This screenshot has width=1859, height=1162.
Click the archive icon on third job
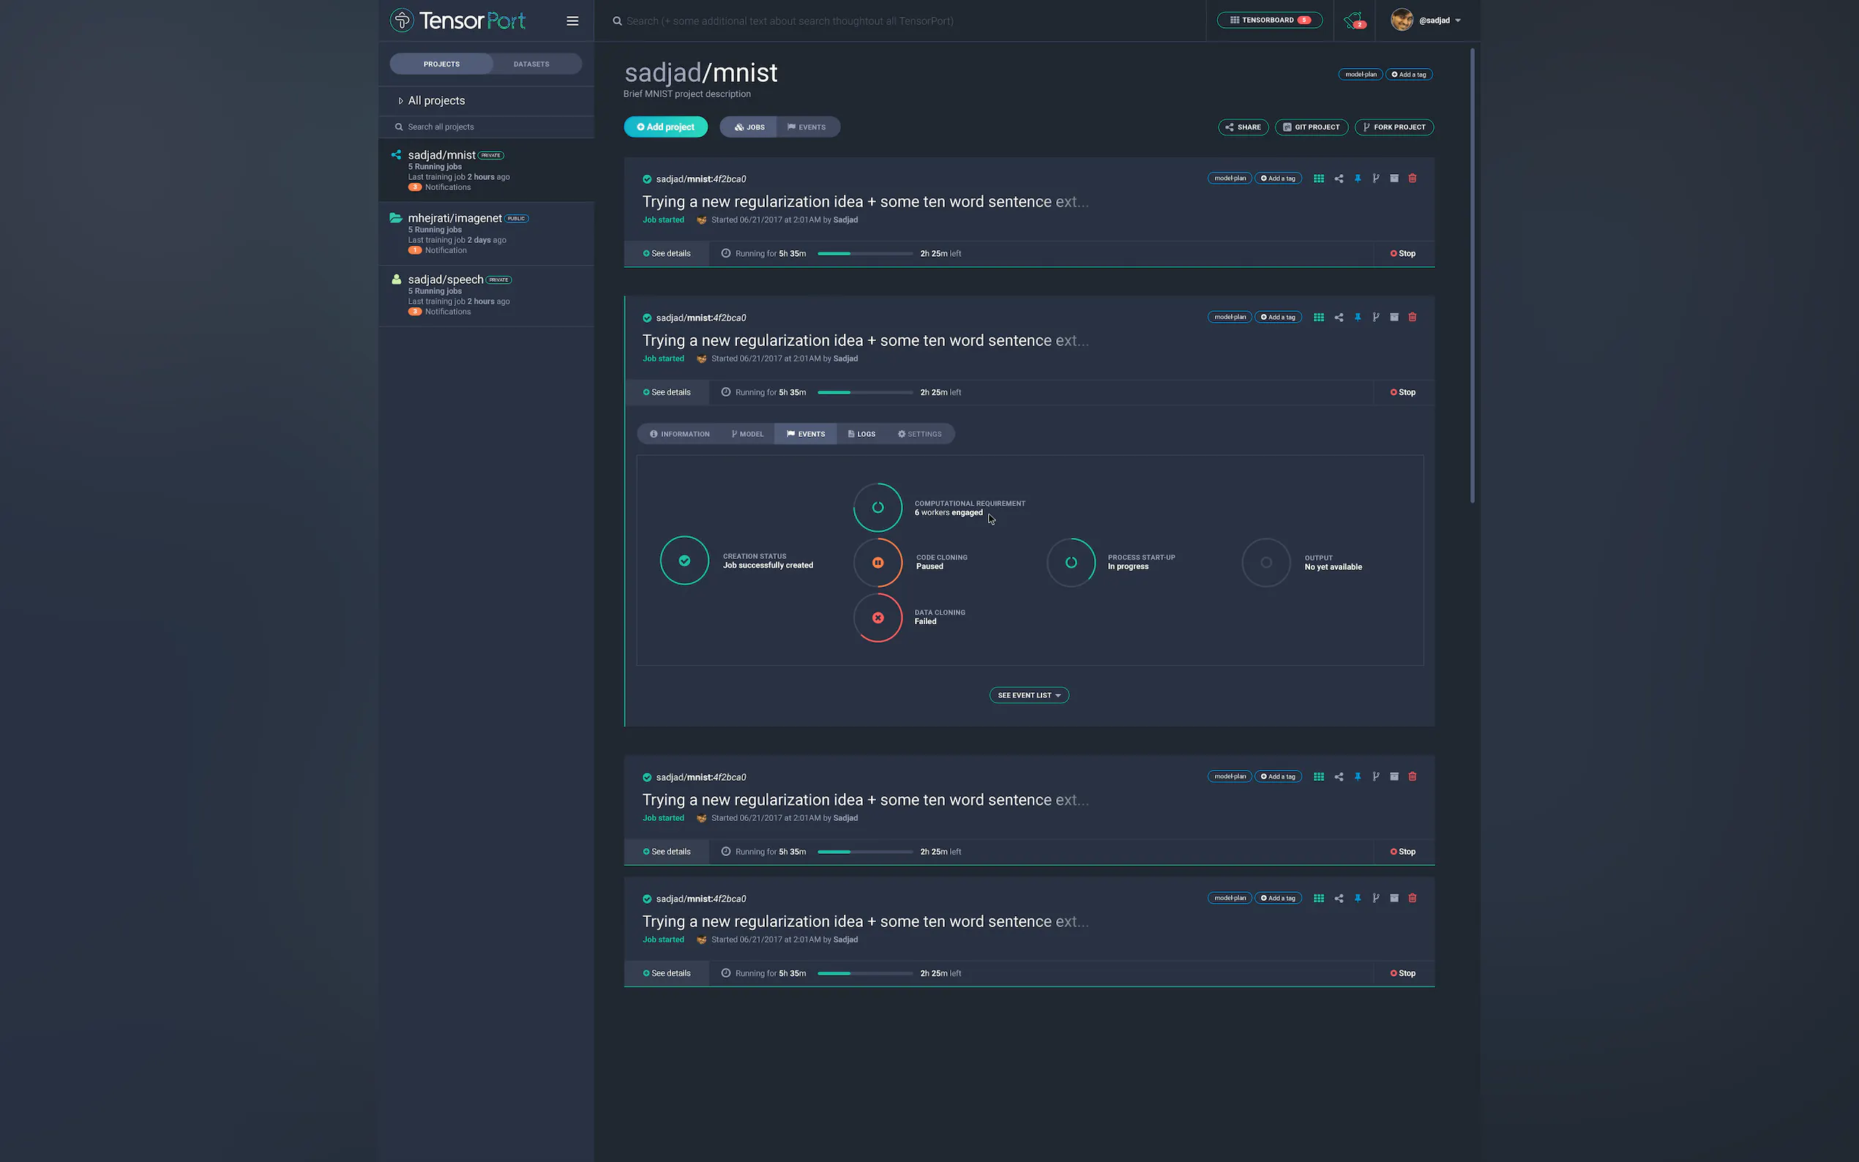pyautogui.click(x=1394, y=776)
